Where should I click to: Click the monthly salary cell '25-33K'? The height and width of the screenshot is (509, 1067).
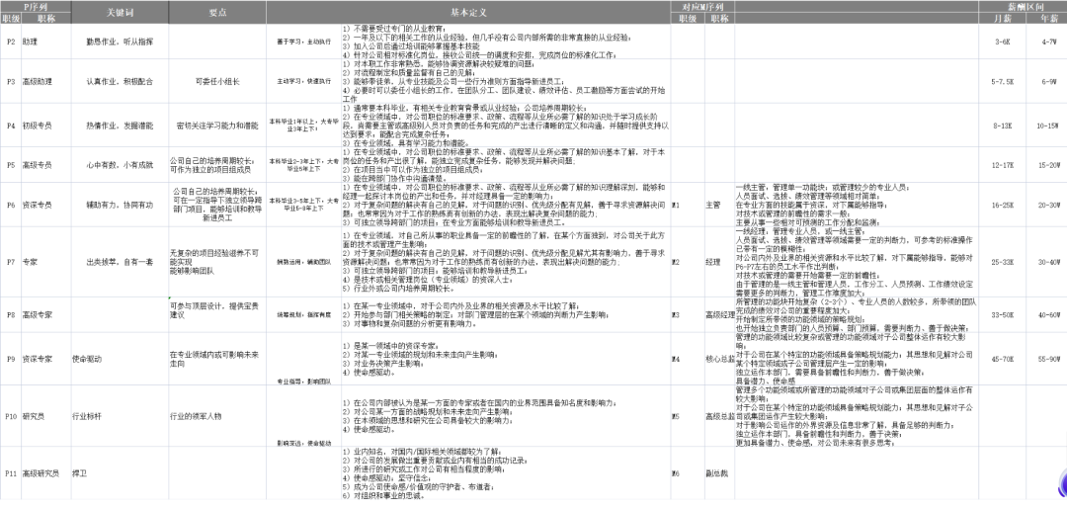click(x=1003, y=261)
